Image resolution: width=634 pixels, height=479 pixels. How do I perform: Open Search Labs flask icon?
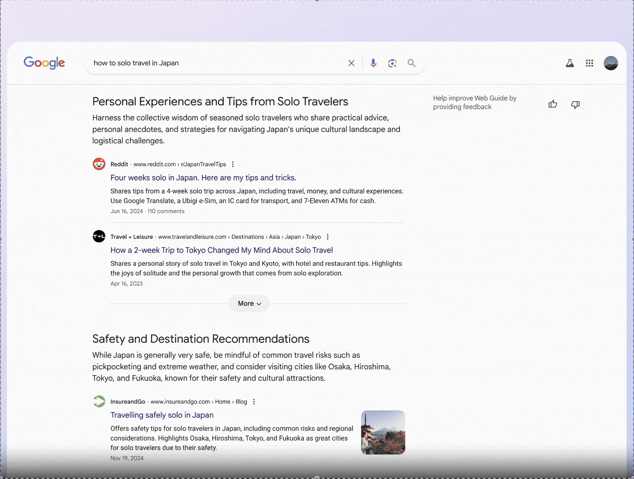(570, 63)
